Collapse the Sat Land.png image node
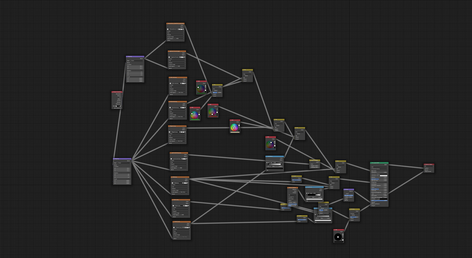Screen dimensions: 472x258 pos(170,77)
